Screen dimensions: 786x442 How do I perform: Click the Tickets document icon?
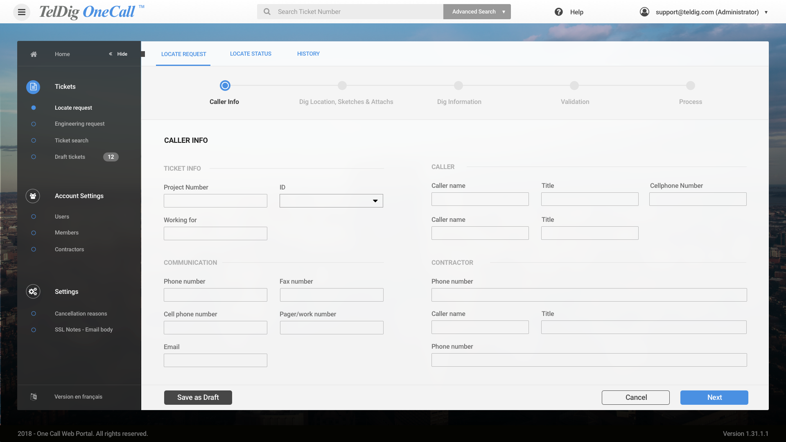(x=33, y=87)
